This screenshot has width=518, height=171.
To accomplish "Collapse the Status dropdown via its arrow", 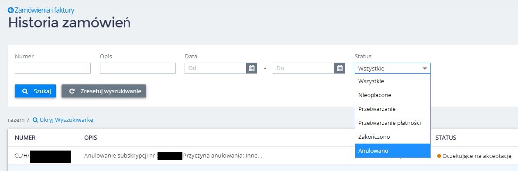I will pos(425,69).
